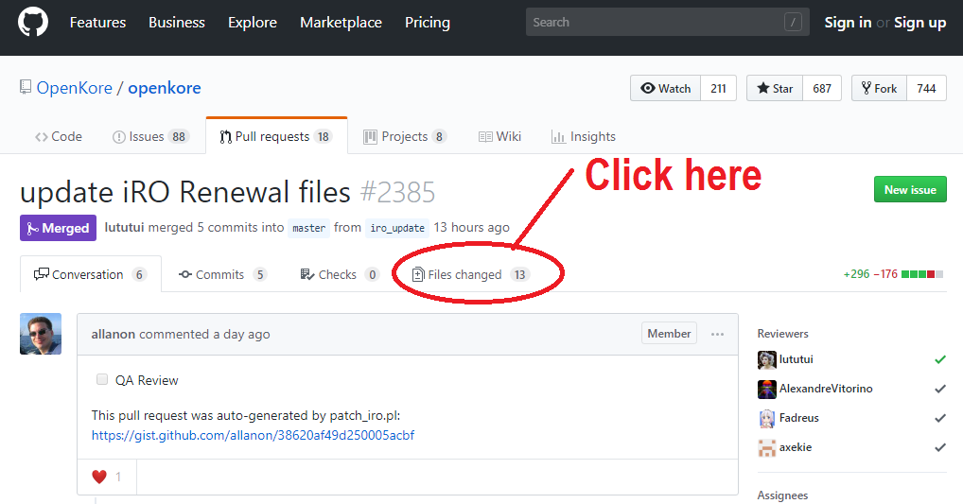The height and width of the screenshot is (504, 963).
Task: Open the OpenKore organization link
Action: click(75, 88)
